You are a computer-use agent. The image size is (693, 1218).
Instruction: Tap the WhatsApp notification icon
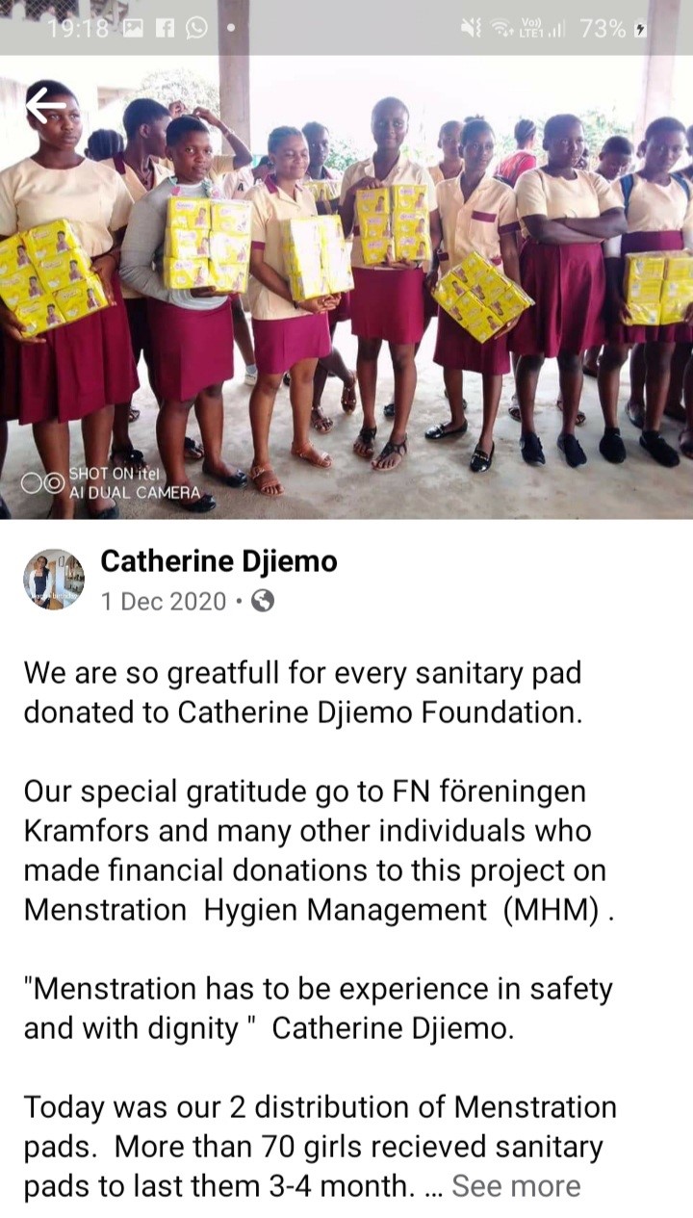click(196, 29)
